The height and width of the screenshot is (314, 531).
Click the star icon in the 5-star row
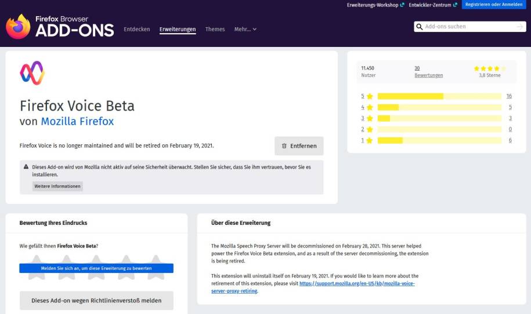click(370, 96)
